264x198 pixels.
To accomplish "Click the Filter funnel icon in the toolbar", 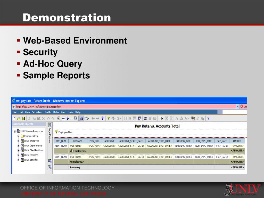I will pyautogui.click(x=108, y=119).
